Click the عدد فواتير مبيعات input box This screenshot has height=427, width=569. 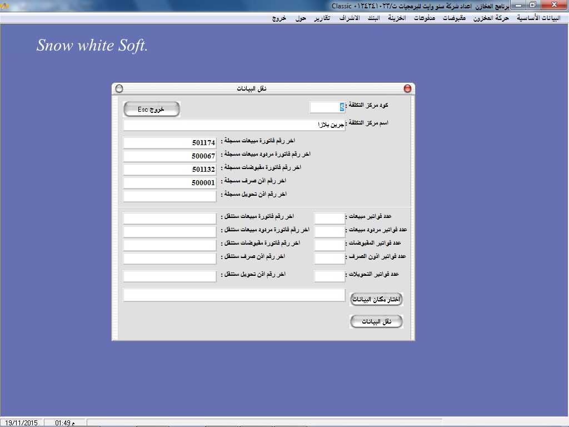(x=330, y=218)
